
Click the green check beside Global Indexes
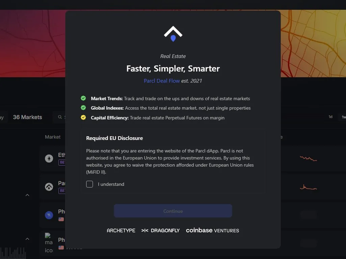pyautogui.click(x=83, y=108)
